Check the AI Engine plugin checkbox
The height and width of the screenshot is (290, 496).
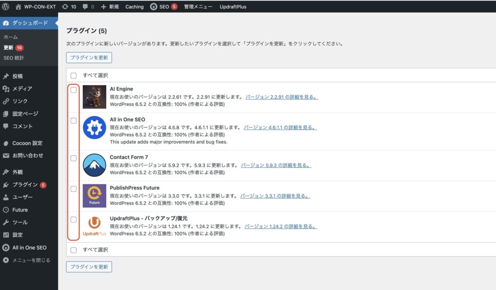pos(74,90)
